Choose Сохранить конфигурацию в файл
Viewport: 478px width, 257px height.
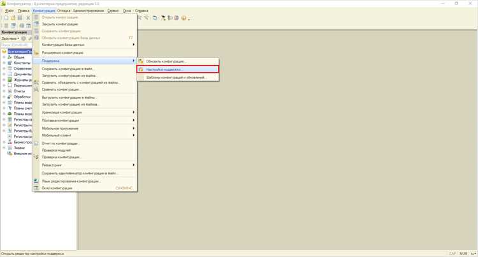pos(85,69)
